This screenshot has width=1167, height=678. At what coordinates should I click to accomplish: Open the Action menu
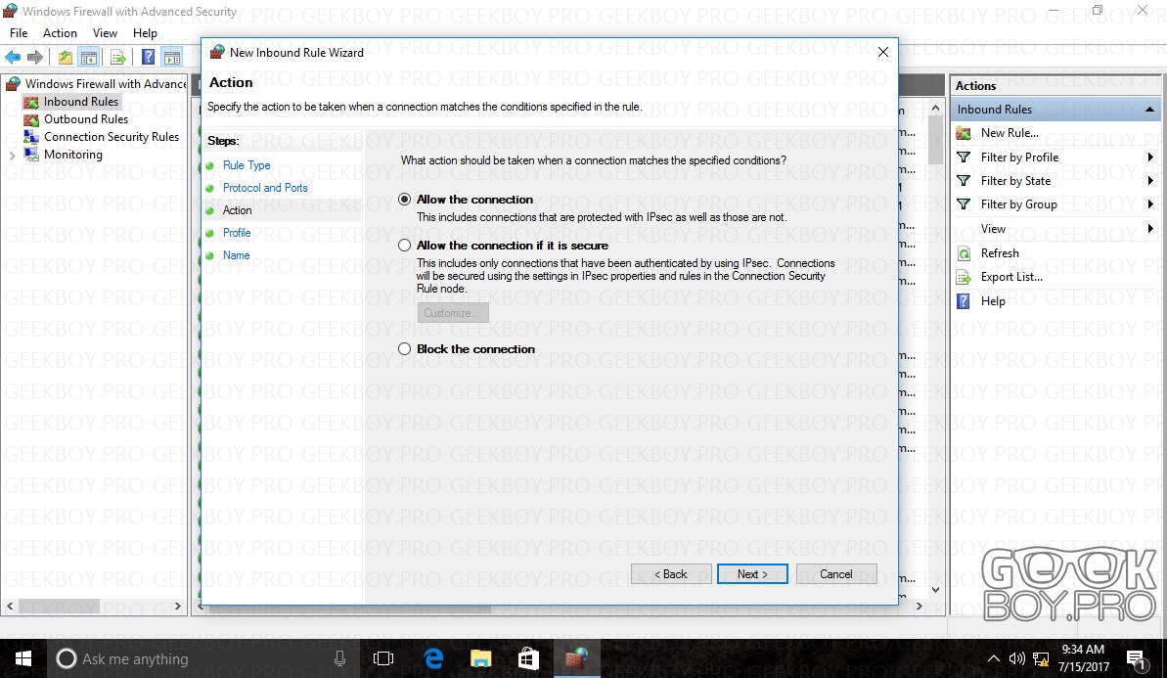(60, 32)
